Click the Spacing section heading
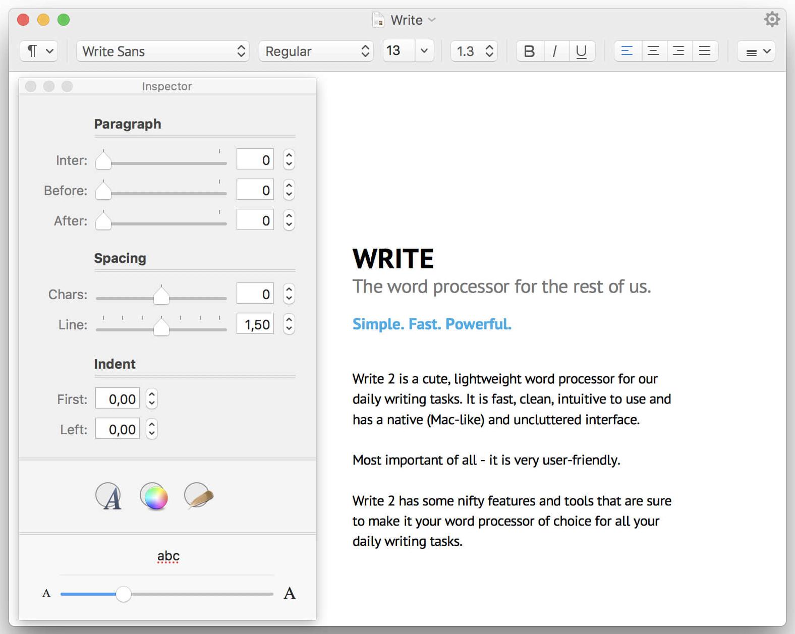 (x=120, y=258)
